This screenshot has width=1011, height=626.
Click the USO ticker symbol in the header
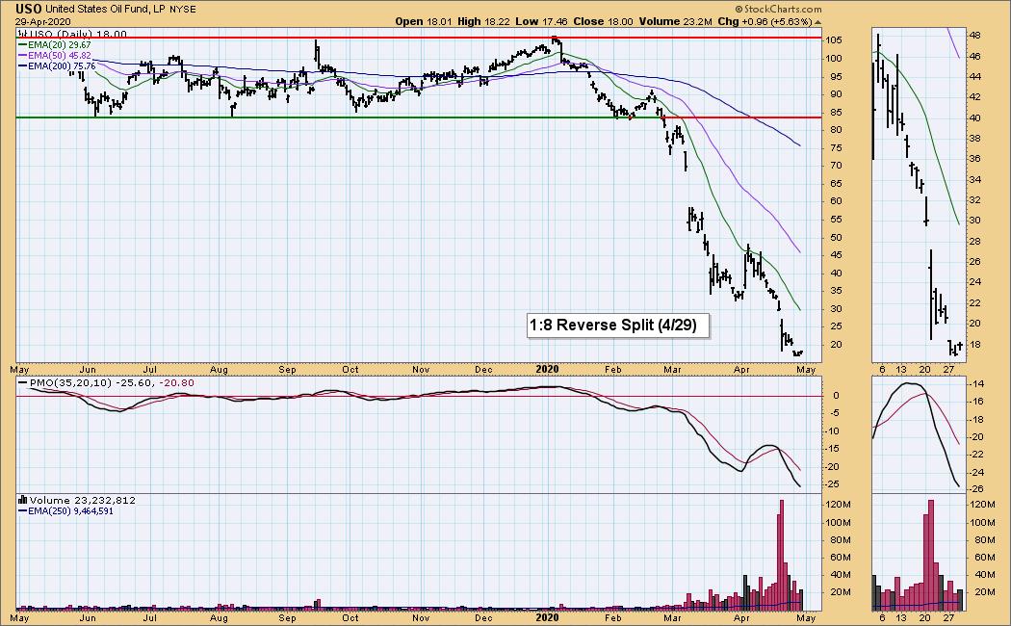(x=29, y=9)
